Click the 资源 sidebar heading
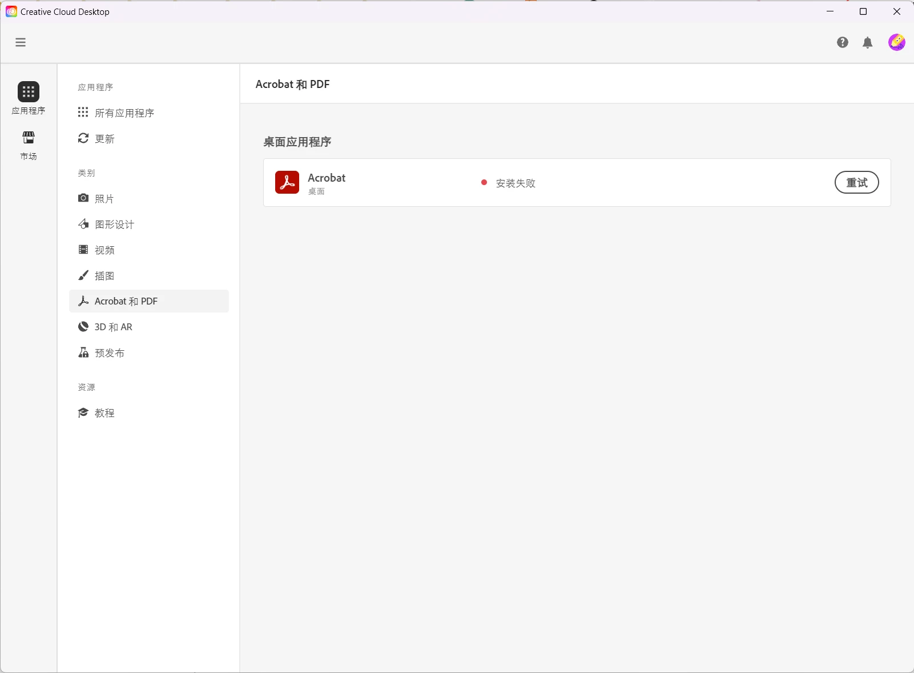The width and height of the screenshot is (914, 673). [x=86, y=387]
